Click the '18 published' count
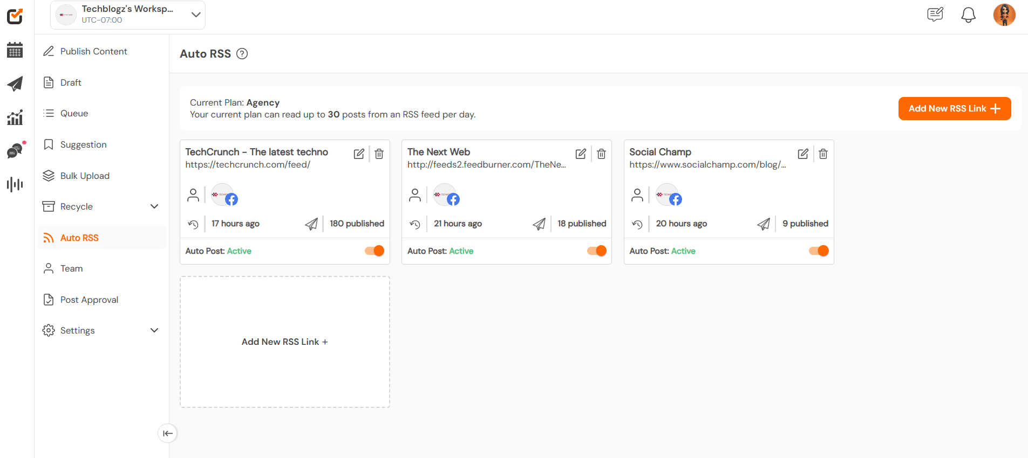The height and width of the screenshot is (458, 1028). coord(582,224)
